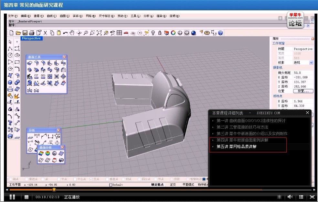318x202 pixels.
Task: Open the 文件 menu
Action: 13,16
